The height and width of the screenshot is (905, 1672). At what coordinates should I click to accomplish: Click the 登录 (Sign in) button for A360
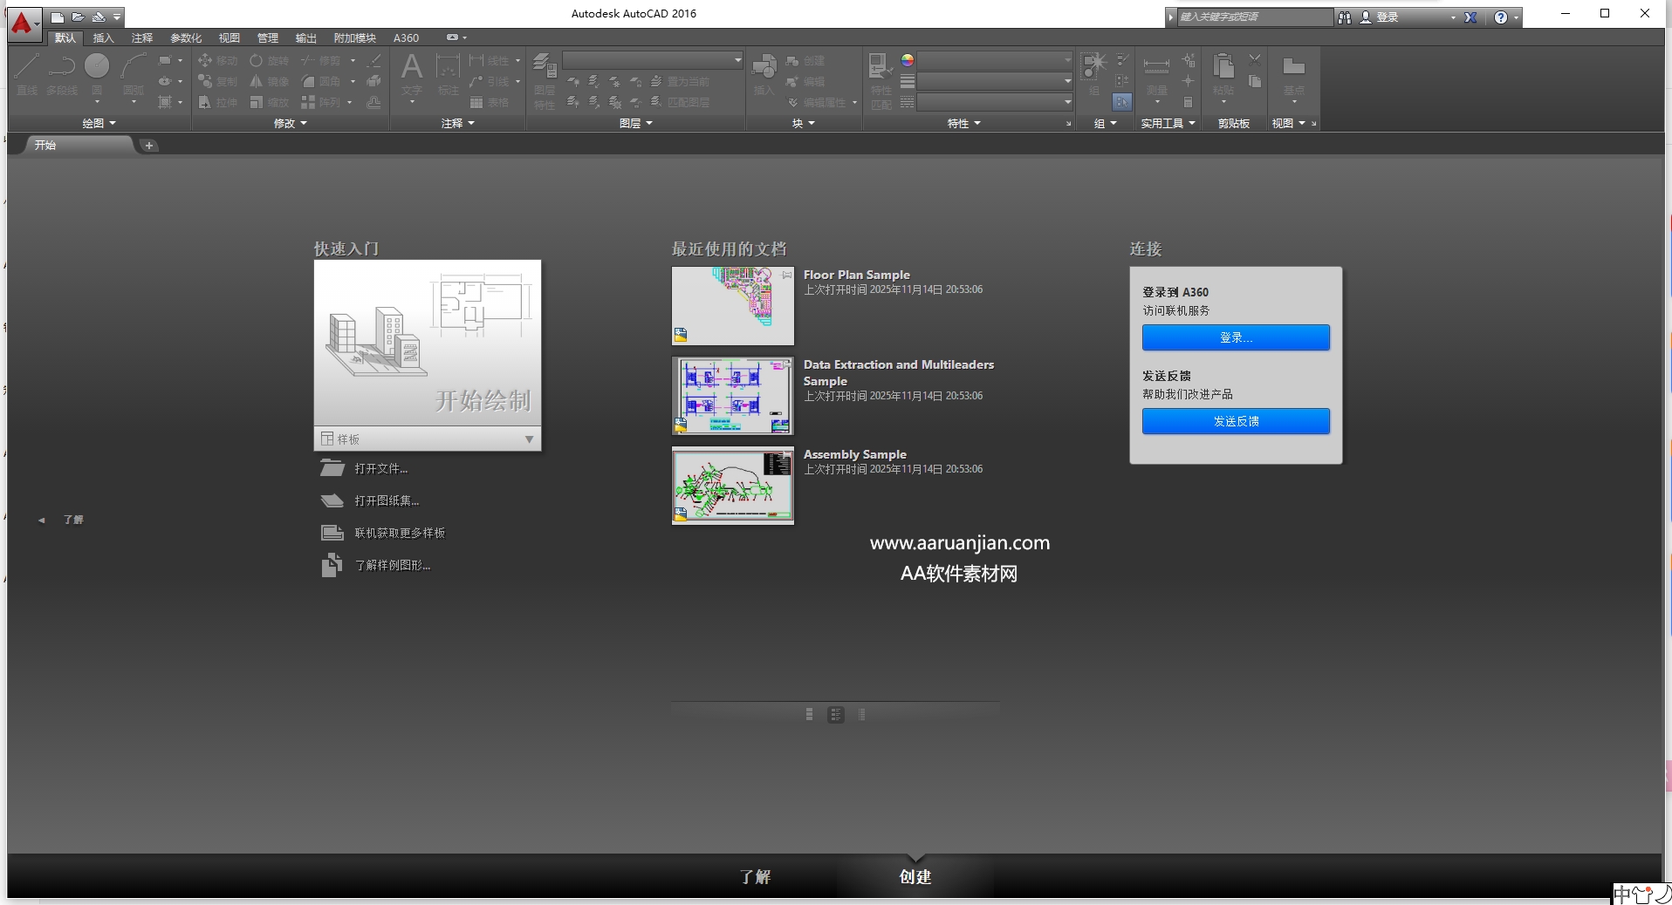[1235, 337]
